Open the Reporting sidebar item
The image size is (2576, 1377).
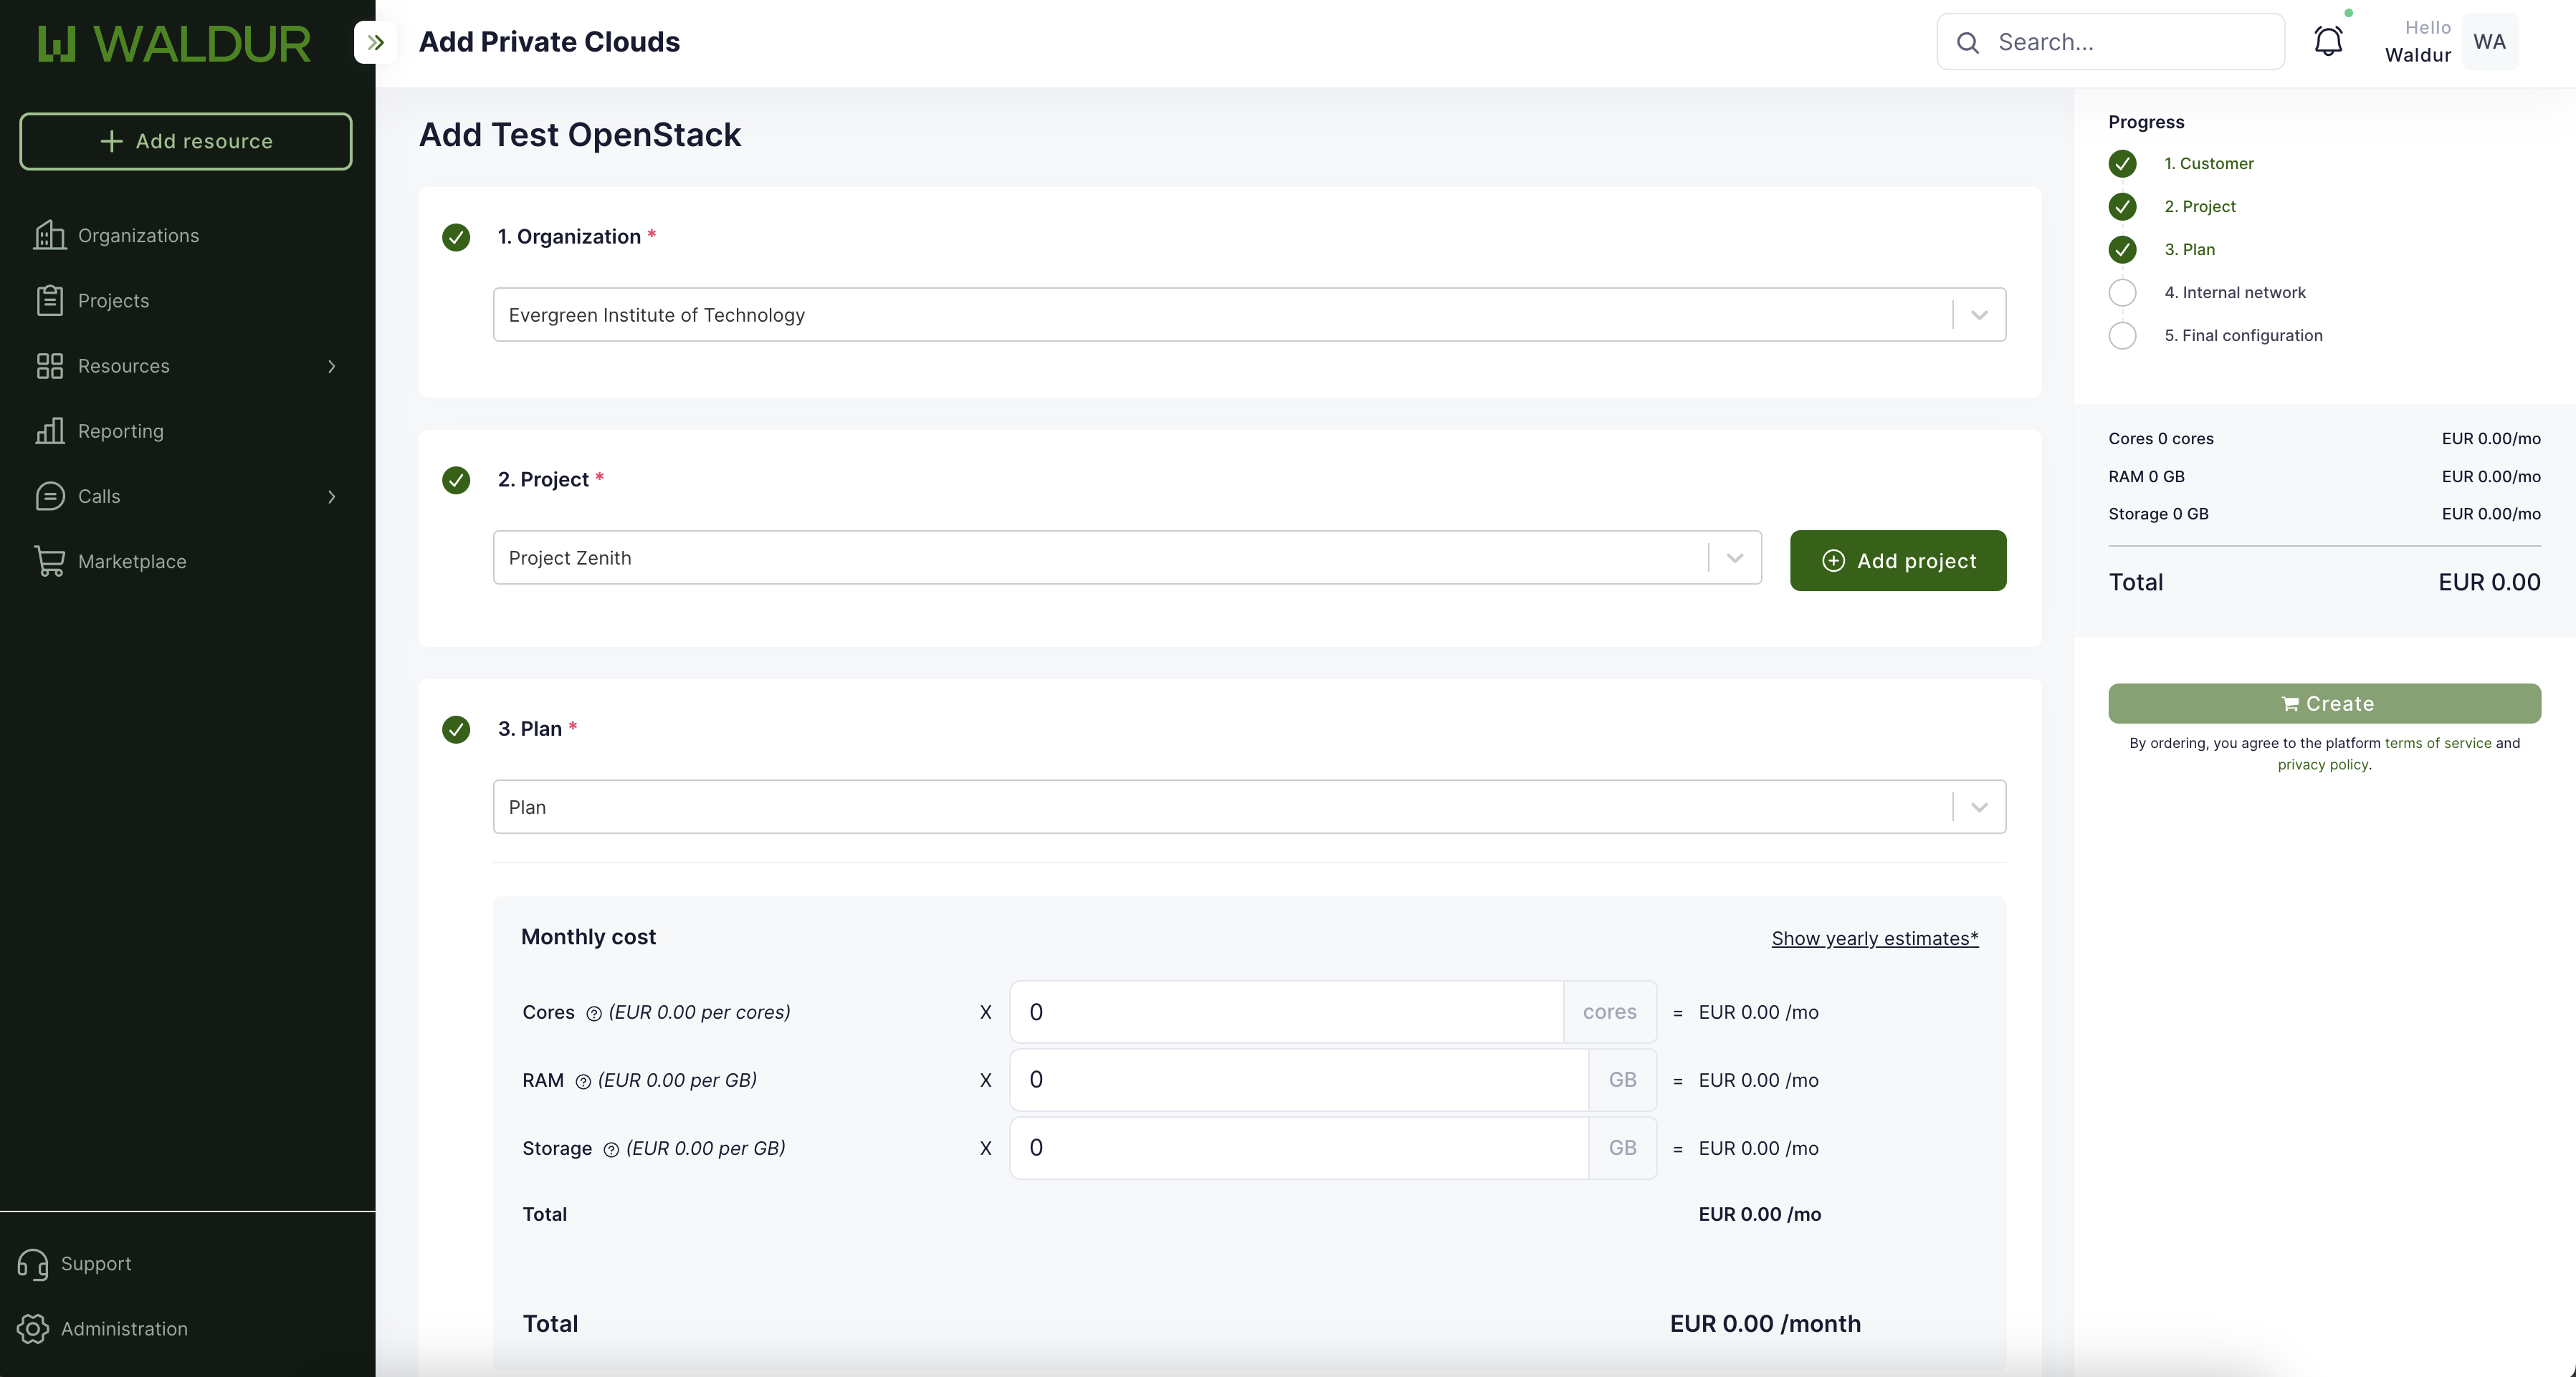[x=120, y=431]
